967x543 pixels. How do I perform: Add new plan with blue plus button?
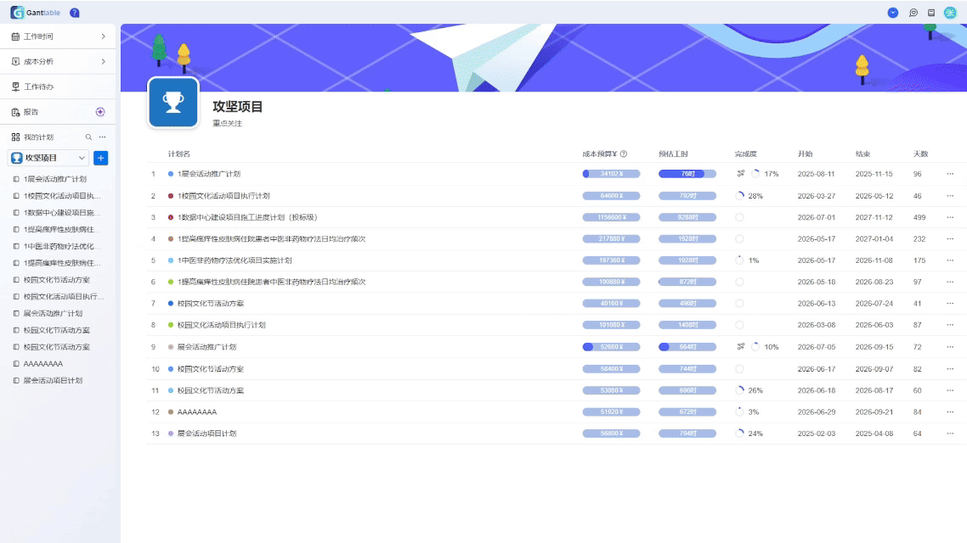100,158
